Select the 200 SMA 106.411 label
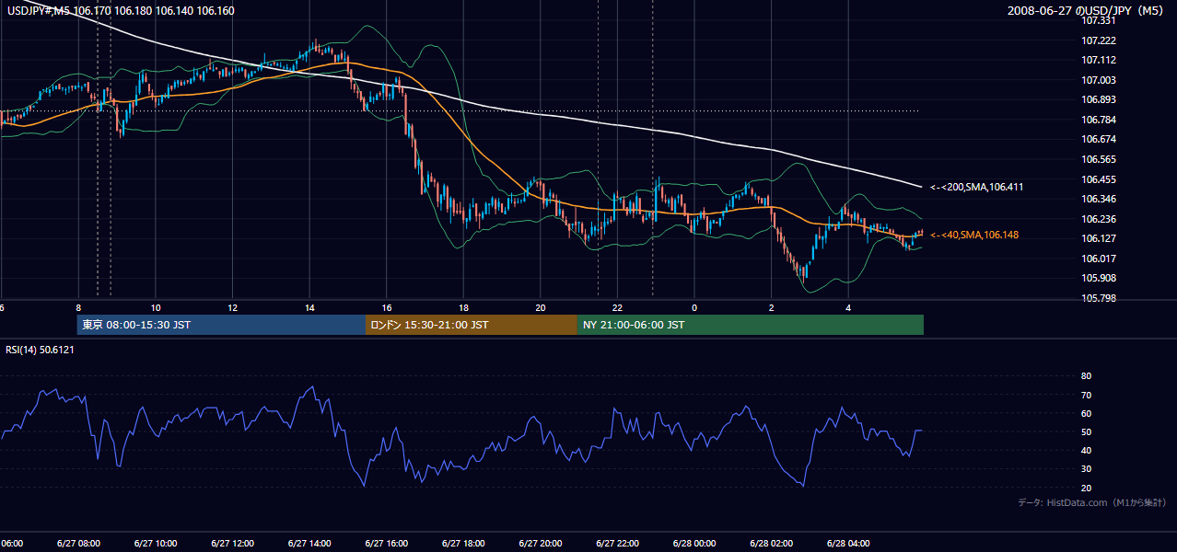Screen dimensions: 1177x552 pos(976,187)
